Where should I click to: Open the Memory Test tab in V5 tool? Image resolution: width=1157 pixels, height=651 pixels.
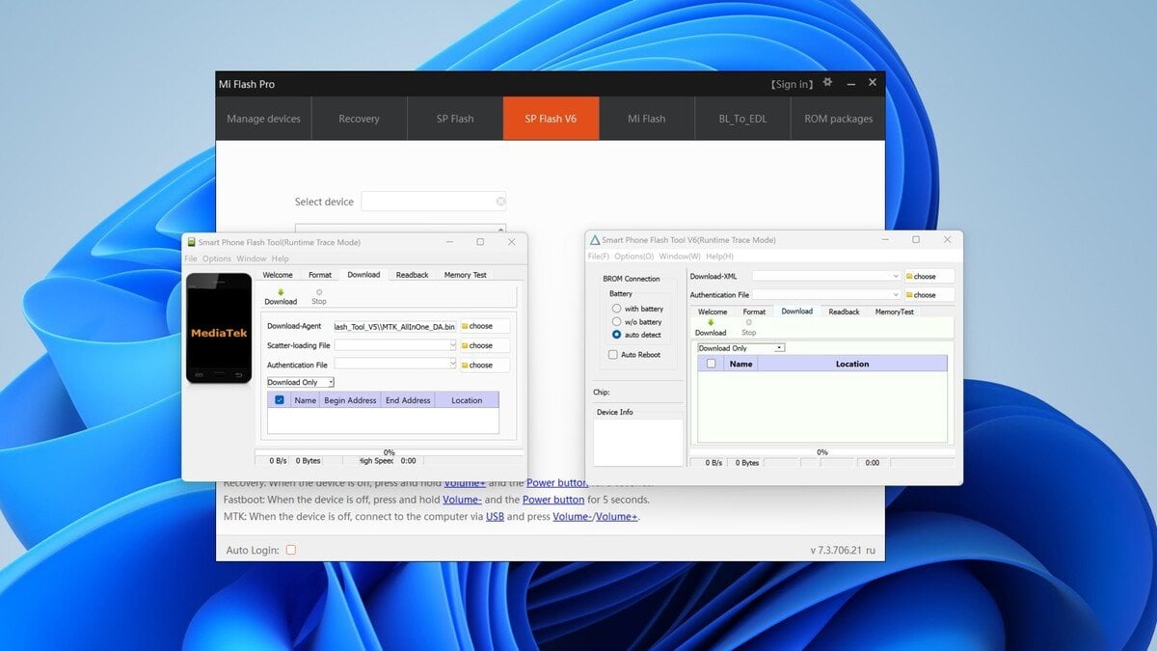466,275
